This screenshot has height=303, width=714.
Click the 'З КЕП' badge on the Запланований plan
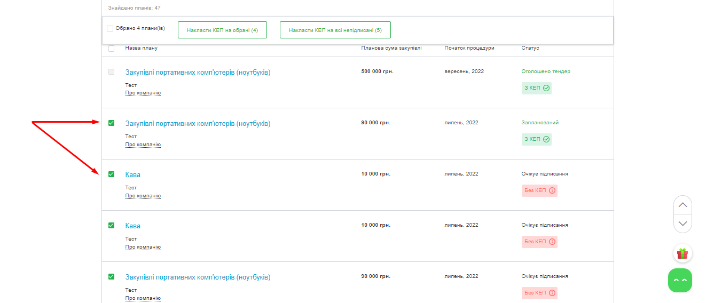pyautogui.click(x=536, y=139)
